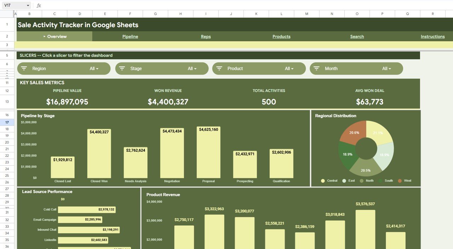Open the Month slicer All dropdown
The image size is (453, 249).
[x=386, y=68]
